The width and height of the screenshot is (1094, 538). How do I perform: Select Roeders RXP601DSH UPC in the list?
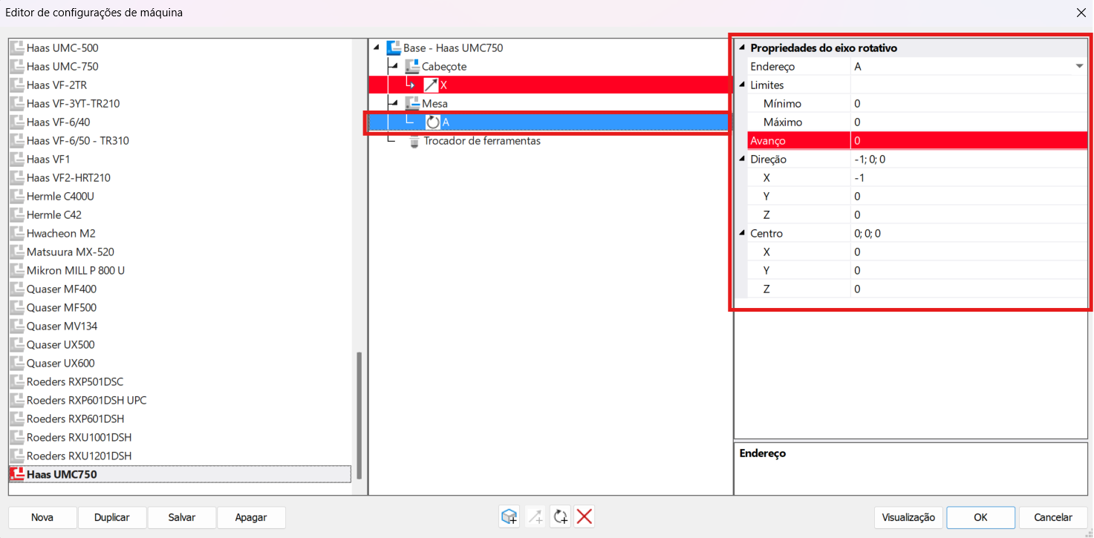pyautogui.click(x=87, y=401)
